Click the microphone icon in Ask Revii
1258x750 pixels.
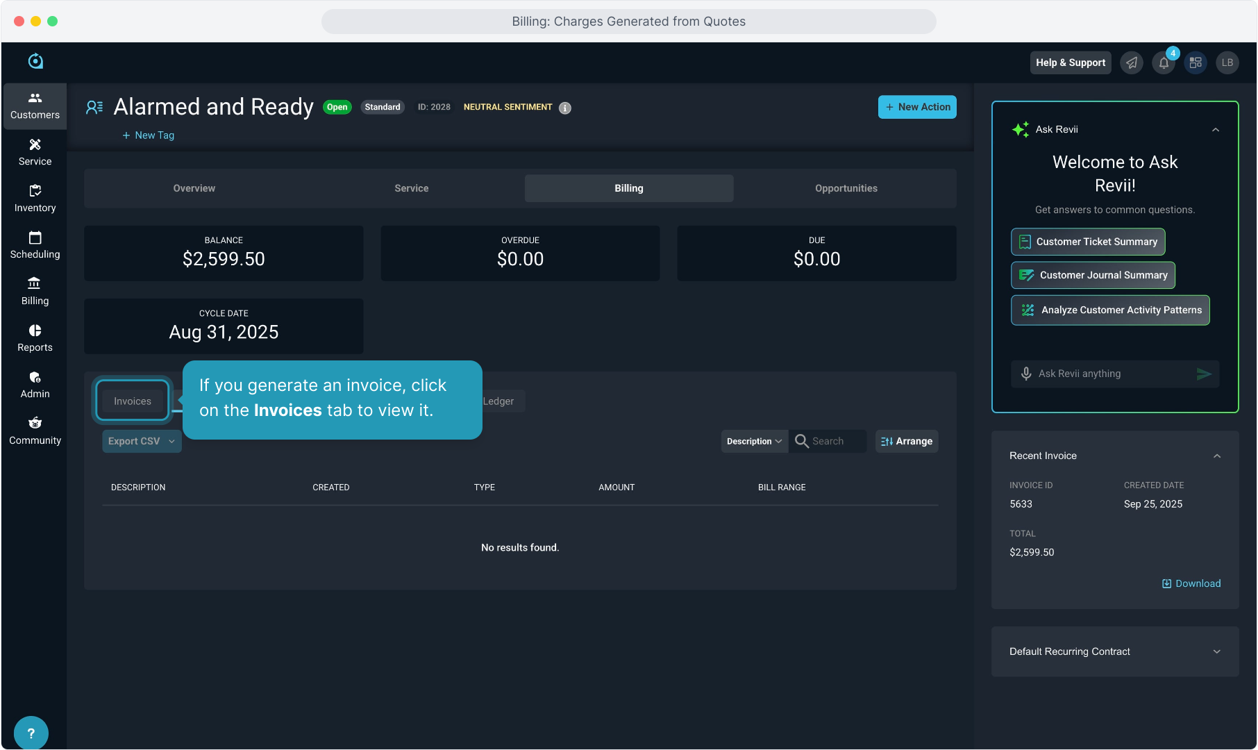pyautogui.click(x=1026, y=374)
